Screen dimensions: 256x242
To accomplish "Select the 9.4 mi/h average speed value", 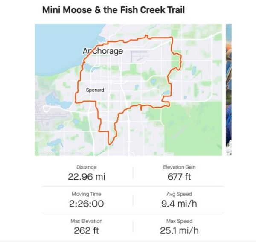I will tap(179, 204).
